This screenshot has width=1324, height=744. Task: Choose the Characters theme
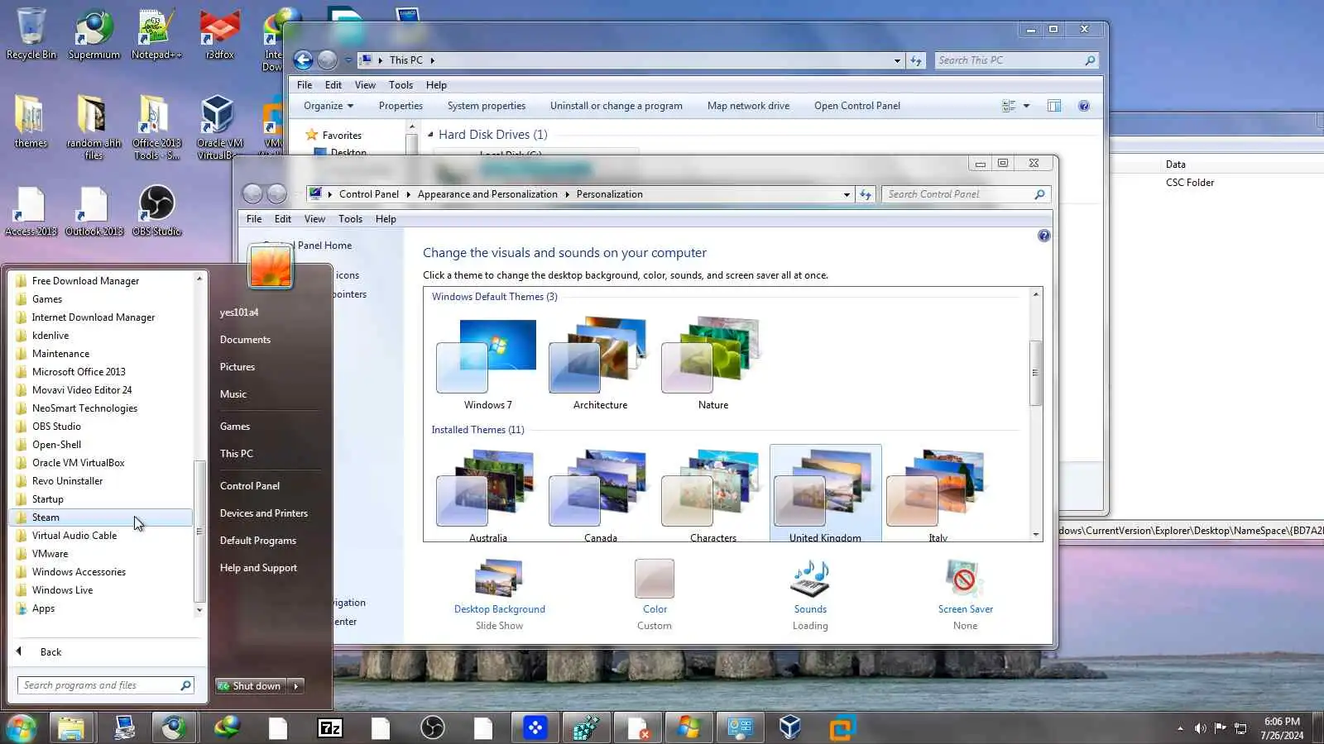(712, 494)
